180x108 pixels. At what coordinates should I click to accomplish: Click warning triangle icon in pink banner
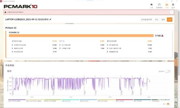pos(5,12)
